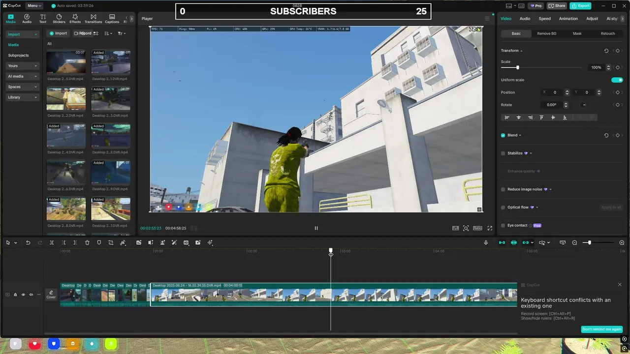The width and height of the screenshot is (630, 354).
Task: Undo the last timeline action
Action: 28,242
